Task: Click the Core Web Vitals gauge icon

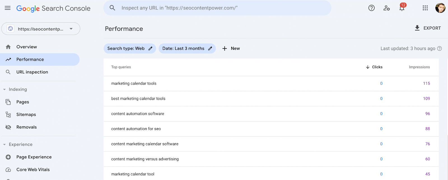Action: pyautogui.click(x=8, y=170)
